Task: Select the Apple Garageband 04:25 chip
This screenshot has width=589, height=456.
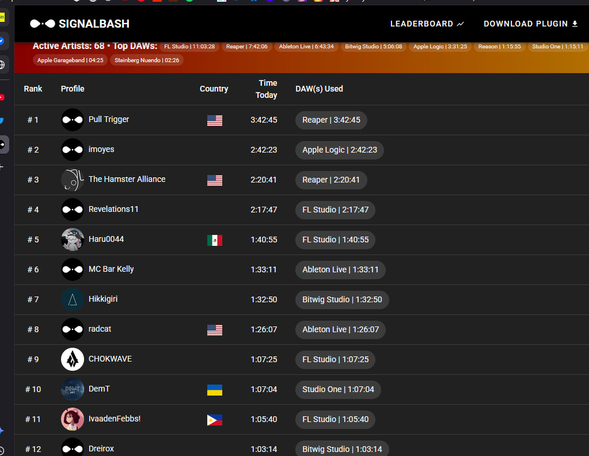Action: click(x=70, y=60)
